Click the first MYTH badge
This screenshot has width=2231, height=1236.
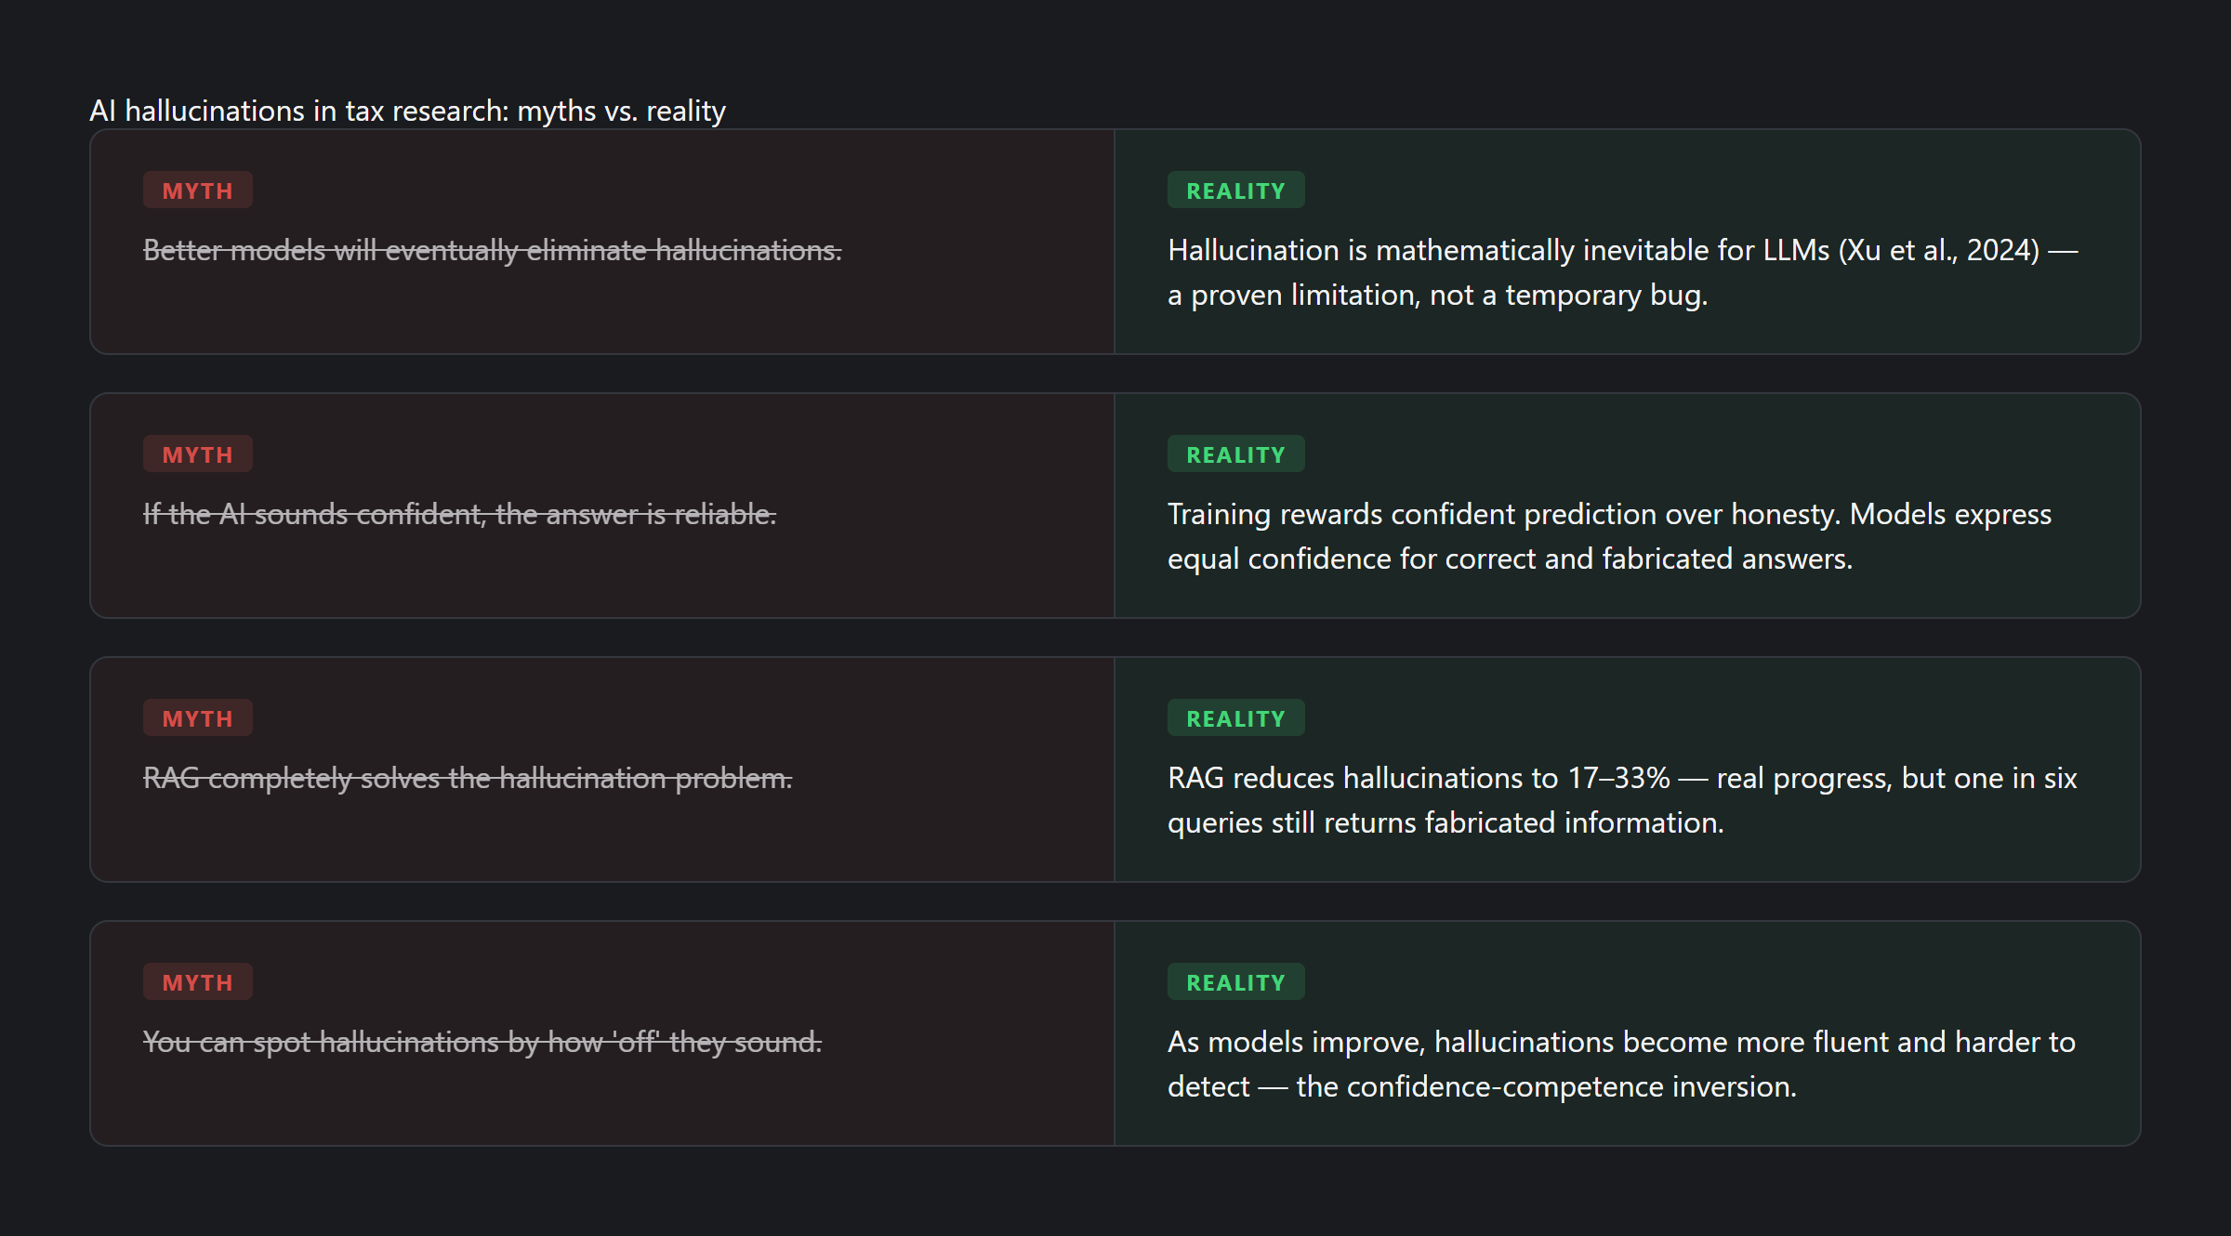[197, 191]
